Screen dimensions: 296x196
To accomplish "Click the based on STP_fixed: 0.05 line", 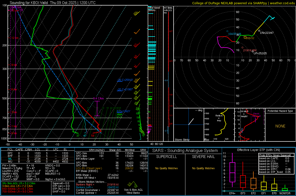I will coord(275,172).
